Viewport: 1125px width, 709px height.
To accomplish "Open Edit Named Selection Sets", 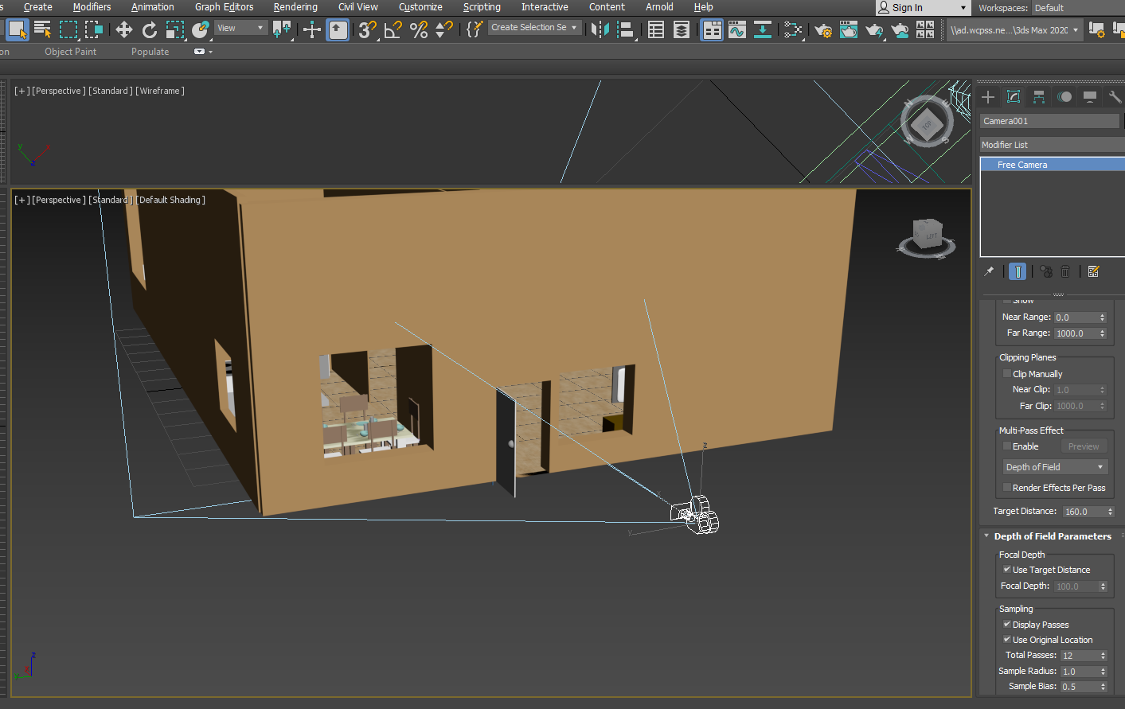I will pyautogui.click(x=475, y=30).
